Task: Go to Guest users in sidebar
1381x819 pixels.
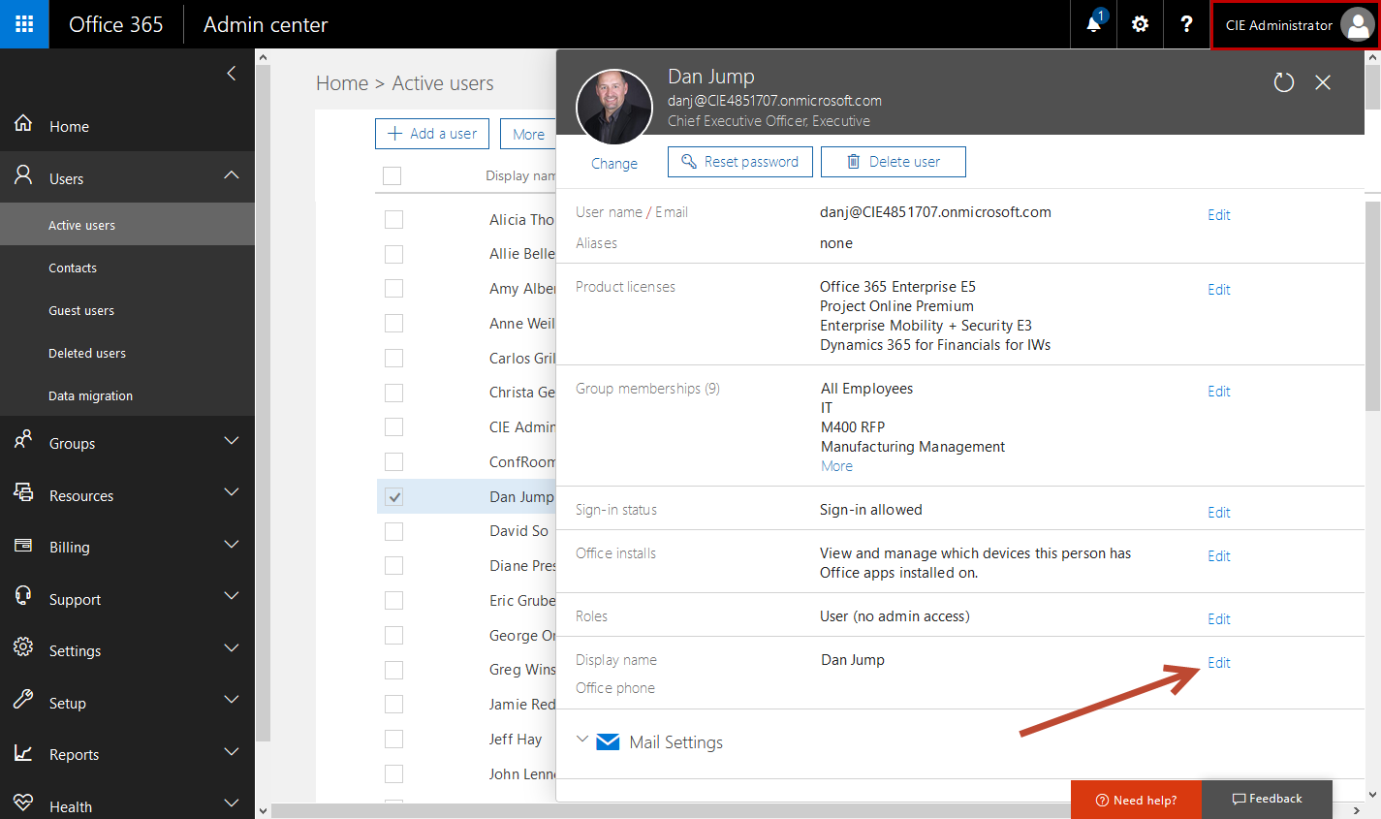Action: click(81, 311)
